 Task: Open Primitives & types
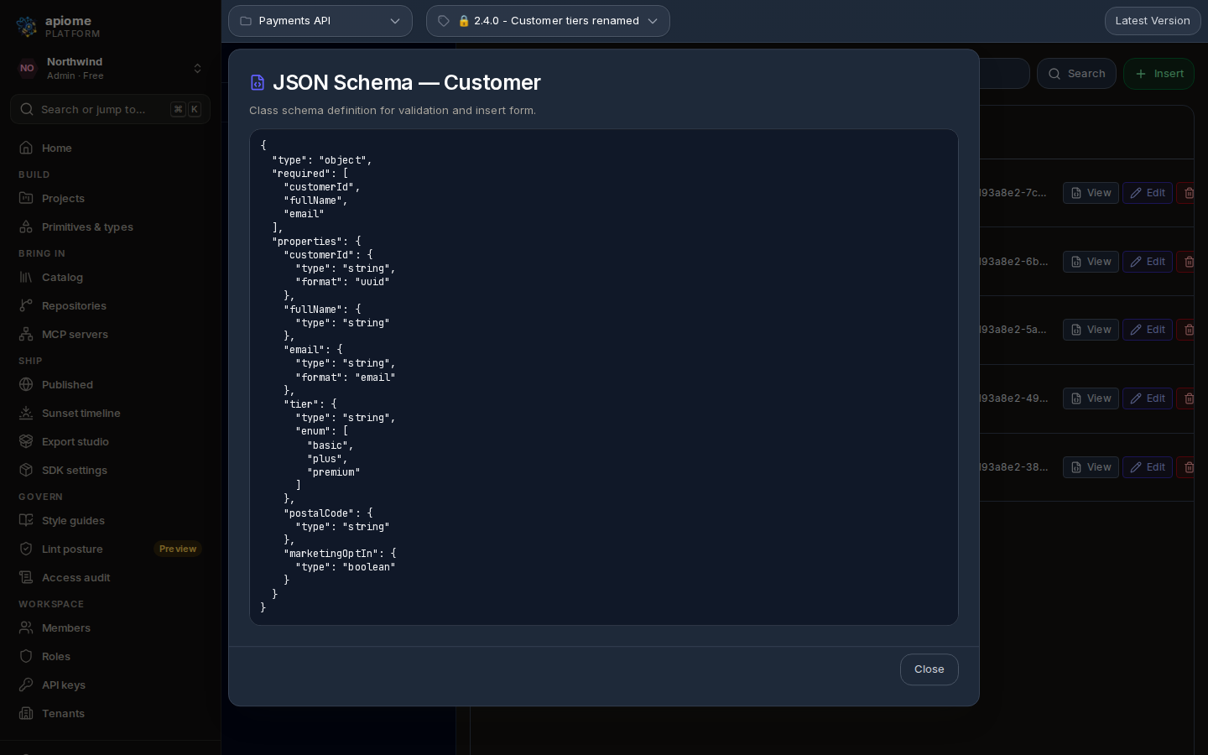[x=110, y=226]
